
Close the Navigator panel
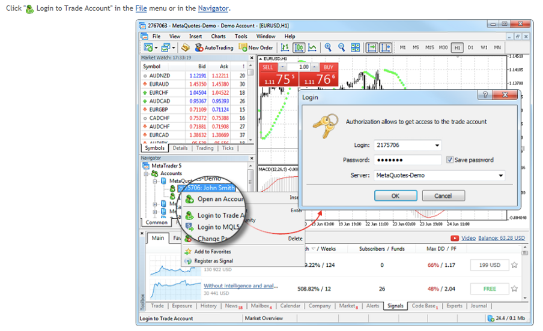click(x=252, y=158)
